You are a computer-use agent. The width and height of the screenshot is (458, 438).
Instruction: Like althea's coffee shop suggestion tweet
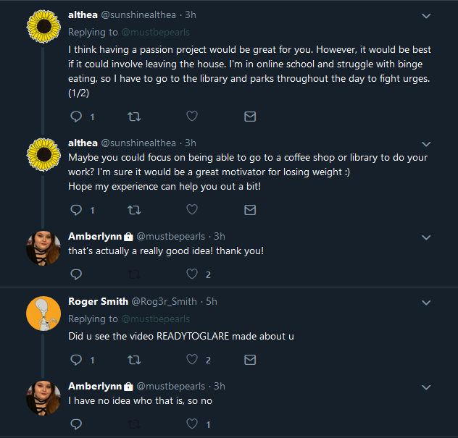point(192,209)
